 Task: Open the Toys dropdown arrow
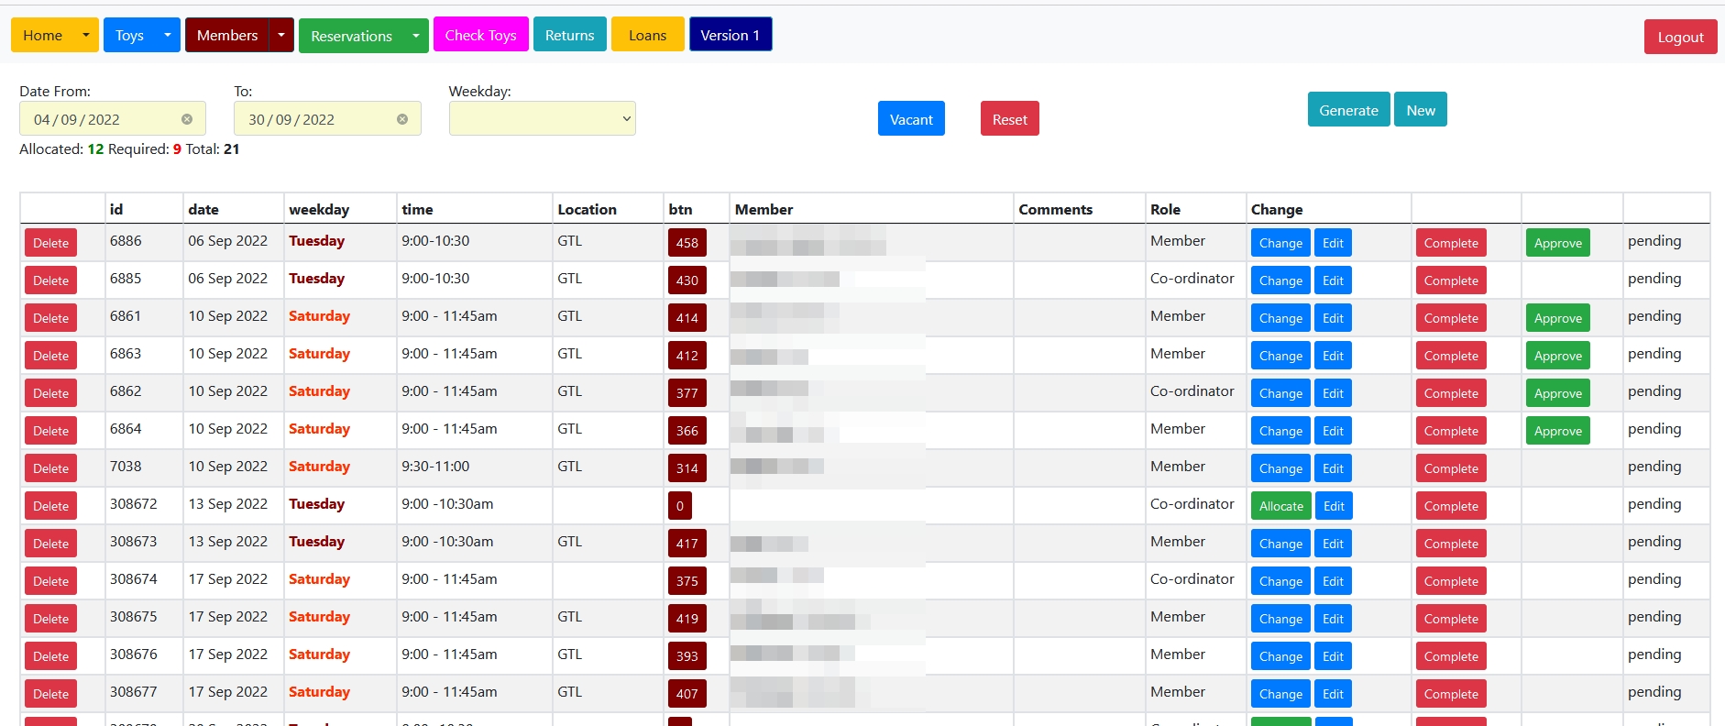tap(167, 35)
